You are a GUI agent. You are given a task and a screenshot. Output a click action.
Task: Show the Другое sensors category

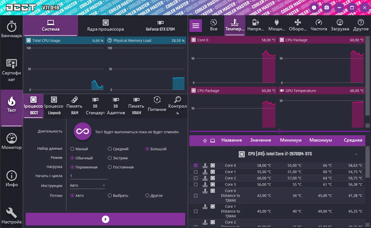(361, 25)
